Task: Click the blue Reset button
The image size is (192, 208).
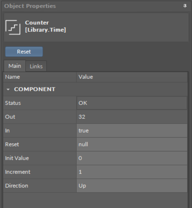Action: point(24,52)
